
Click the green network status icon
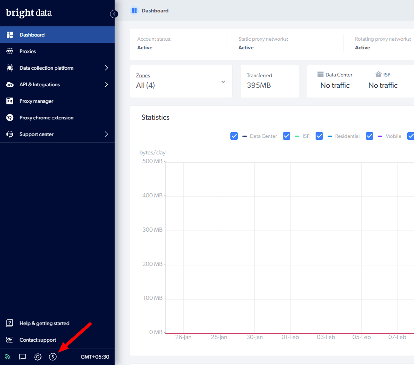tap(8, 357)
